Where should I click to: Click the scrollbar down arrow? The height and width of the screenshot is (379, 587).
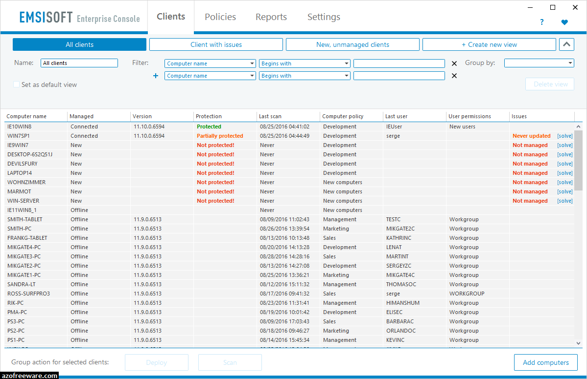[x=578, y=343]
